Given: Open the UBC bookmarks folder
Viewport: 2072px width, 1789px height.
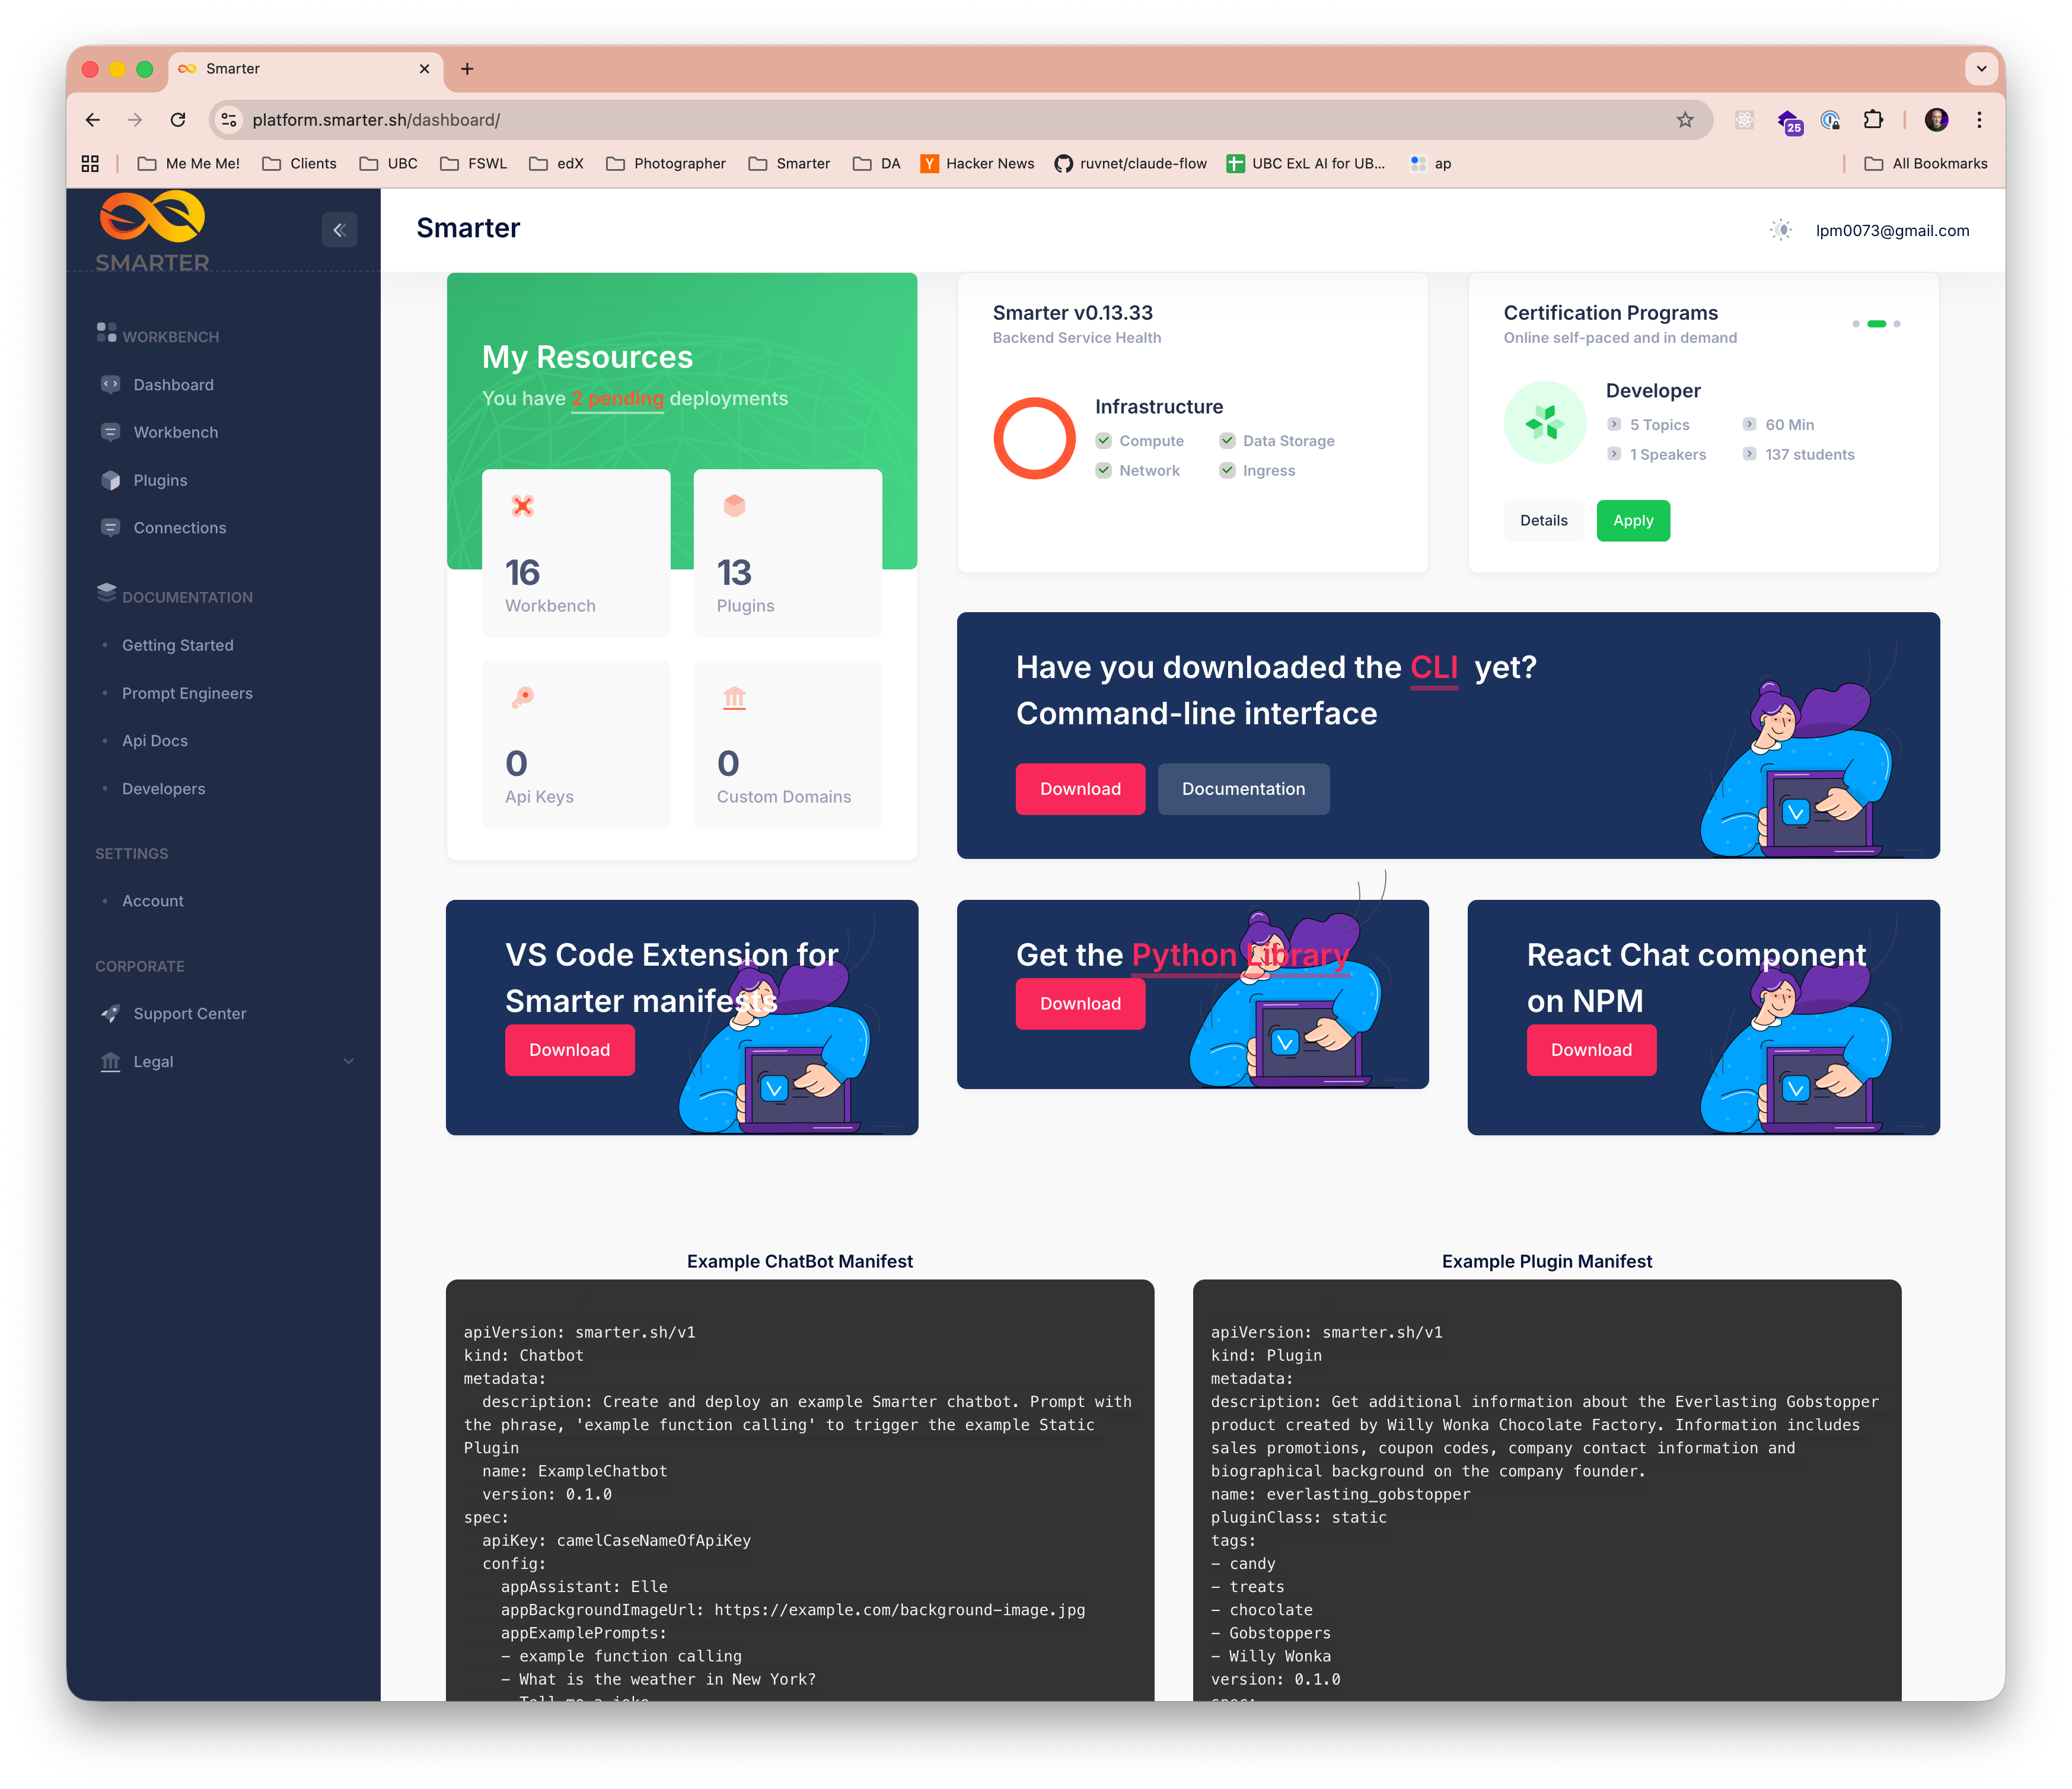Looking at the screenshot, I should 389,163.
